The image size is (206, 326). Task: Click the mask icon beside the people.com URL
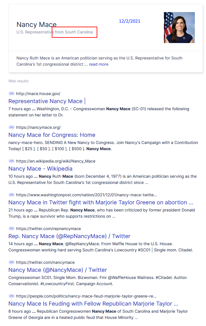[11, 296]
